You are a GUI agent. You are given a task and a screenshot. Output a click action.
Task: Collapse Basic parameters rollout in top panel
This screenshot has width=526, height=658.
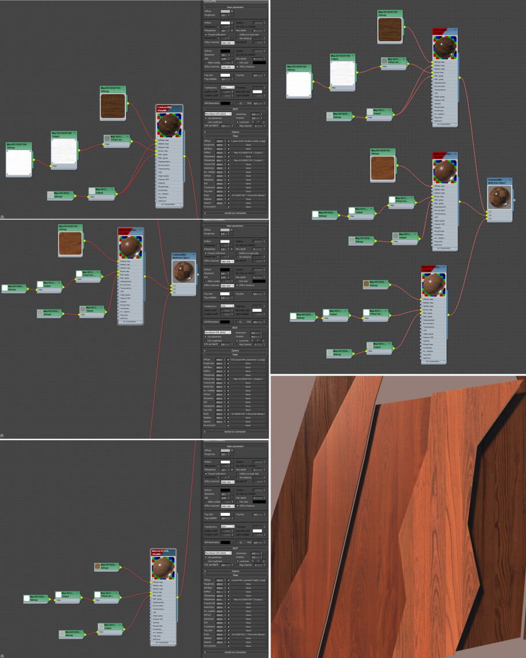tap(235, 7)
